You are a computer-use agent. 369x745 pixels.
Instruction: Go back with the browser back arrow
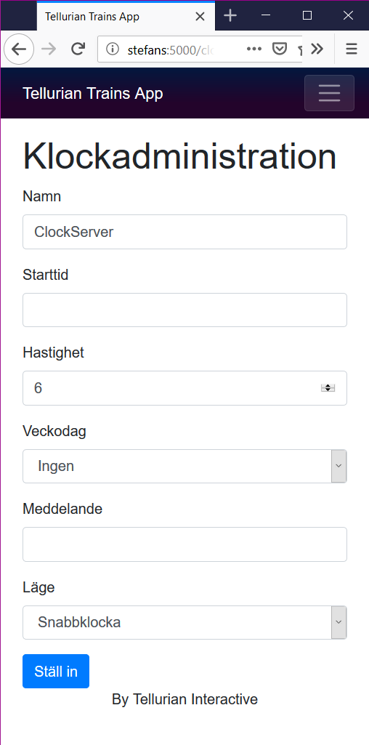click(x=18, y=49)
